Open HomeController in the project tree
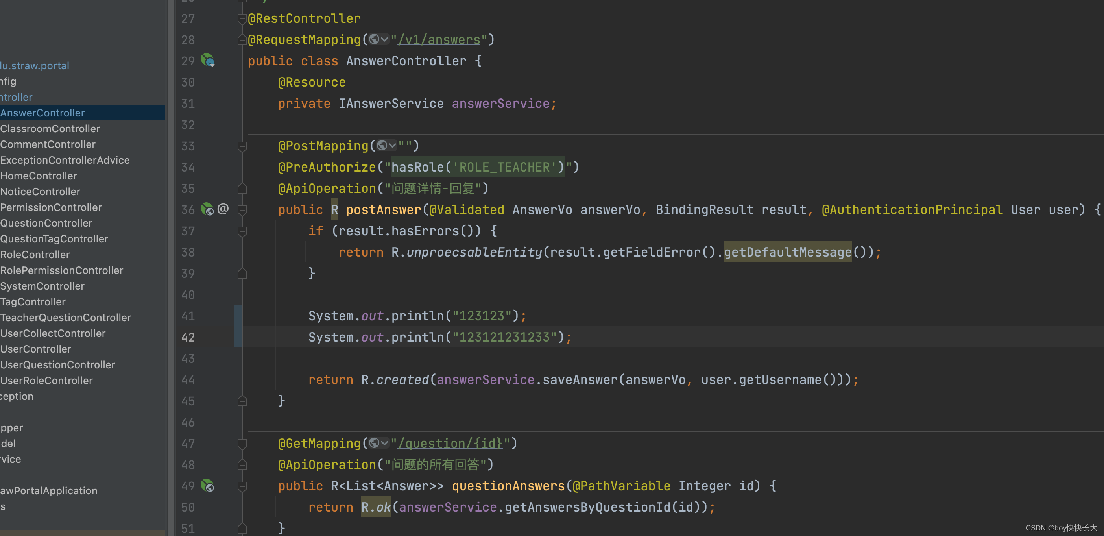This screenshot has width=1104, height=536. click(x=39, y=176)
